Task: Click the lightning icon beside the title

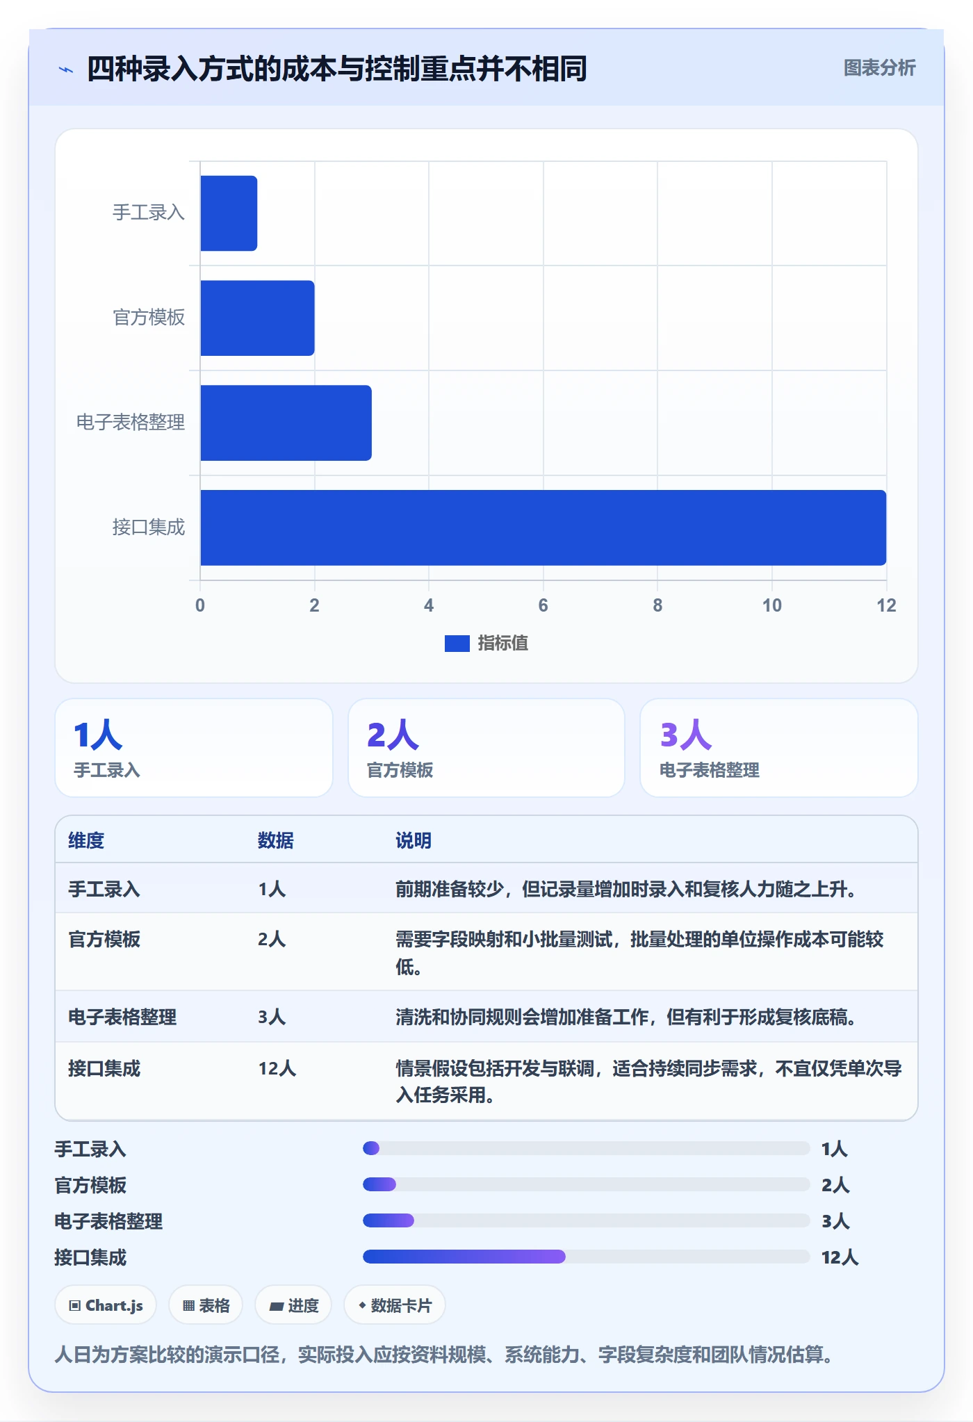Action: [x=66, y=70]
